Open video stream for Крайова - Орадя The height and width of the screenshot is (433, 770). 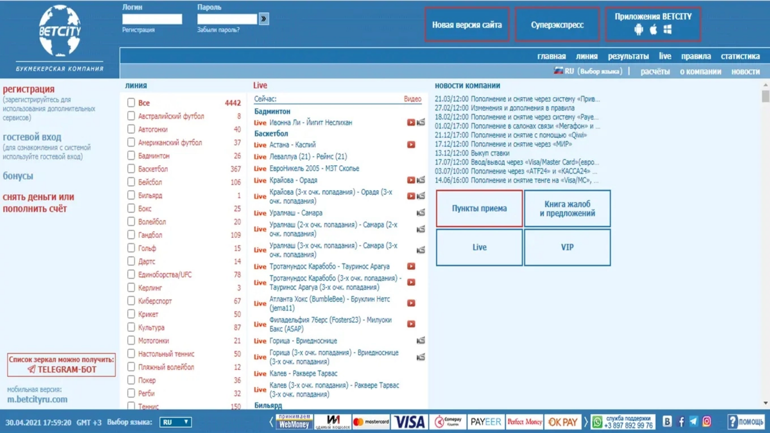click(411, 180)
